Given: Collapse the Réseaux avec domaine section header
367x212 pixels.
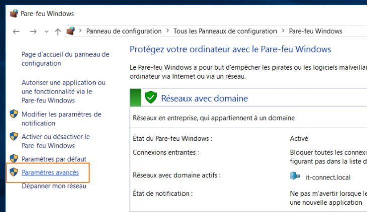Looking at the screenshot, I should (204, 98).
